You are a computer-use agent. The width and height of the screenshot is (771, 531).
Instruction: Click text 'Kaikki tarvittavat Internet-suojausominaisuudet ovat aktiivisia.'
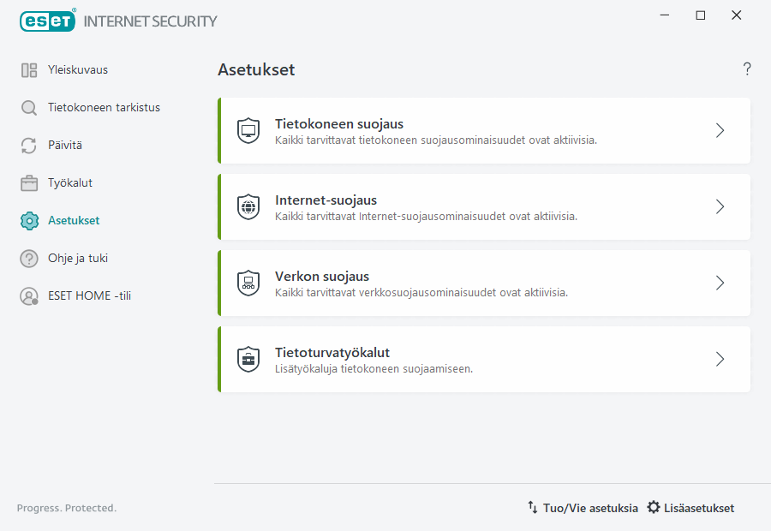click(x=427, y=217)
